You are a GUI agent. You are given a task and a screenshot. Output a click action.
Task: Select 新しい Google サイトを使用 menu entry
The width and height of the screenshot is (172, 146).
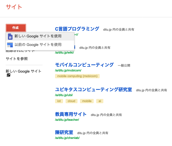pos(40,36)
